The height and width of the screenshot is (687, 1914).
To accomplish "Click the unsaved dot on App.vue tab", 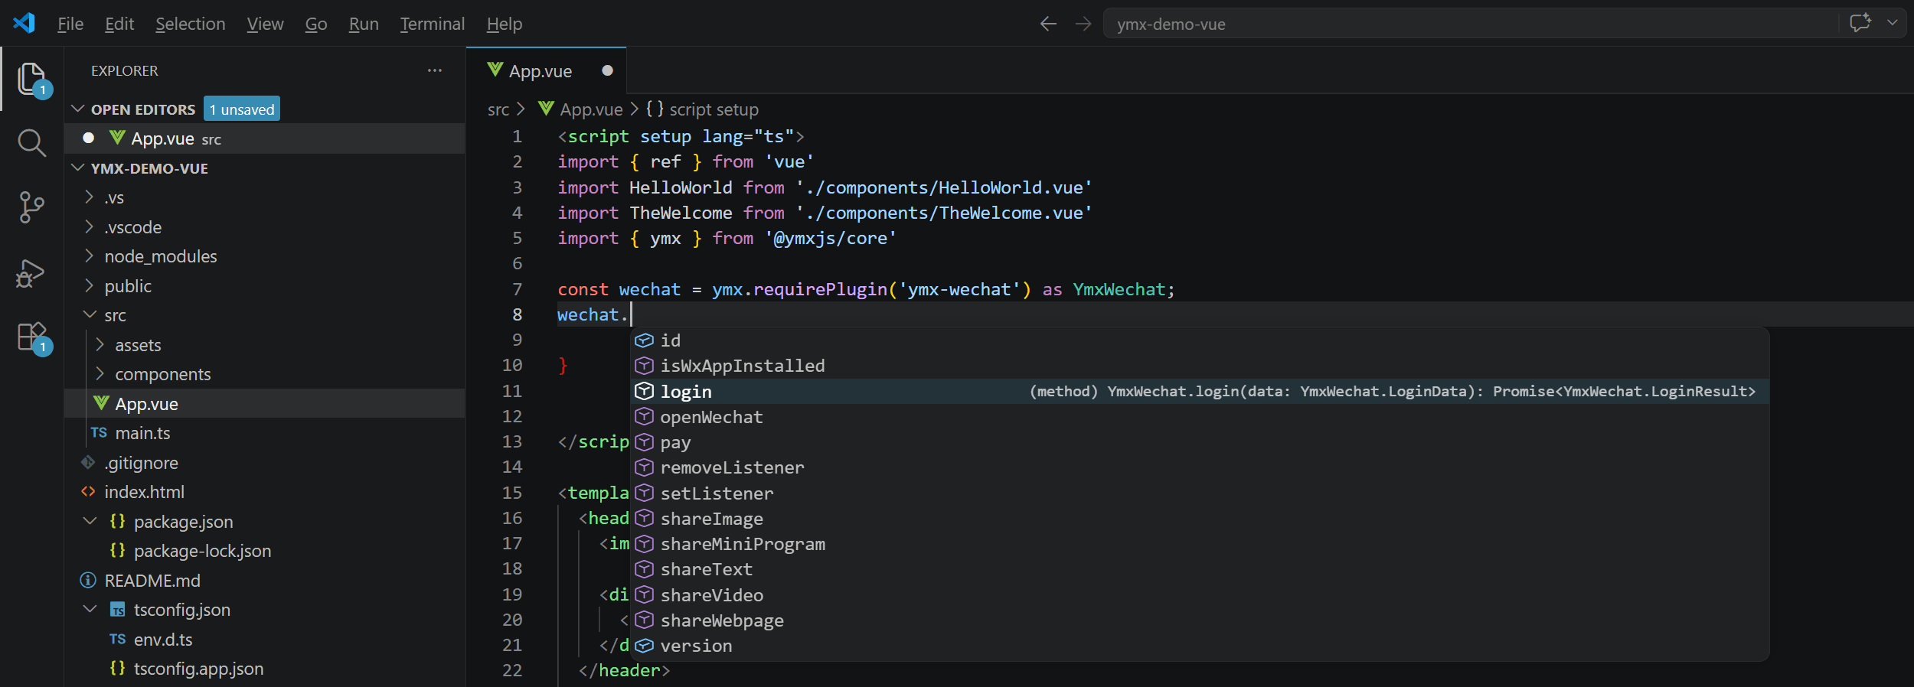I will (x=608, y=70).
